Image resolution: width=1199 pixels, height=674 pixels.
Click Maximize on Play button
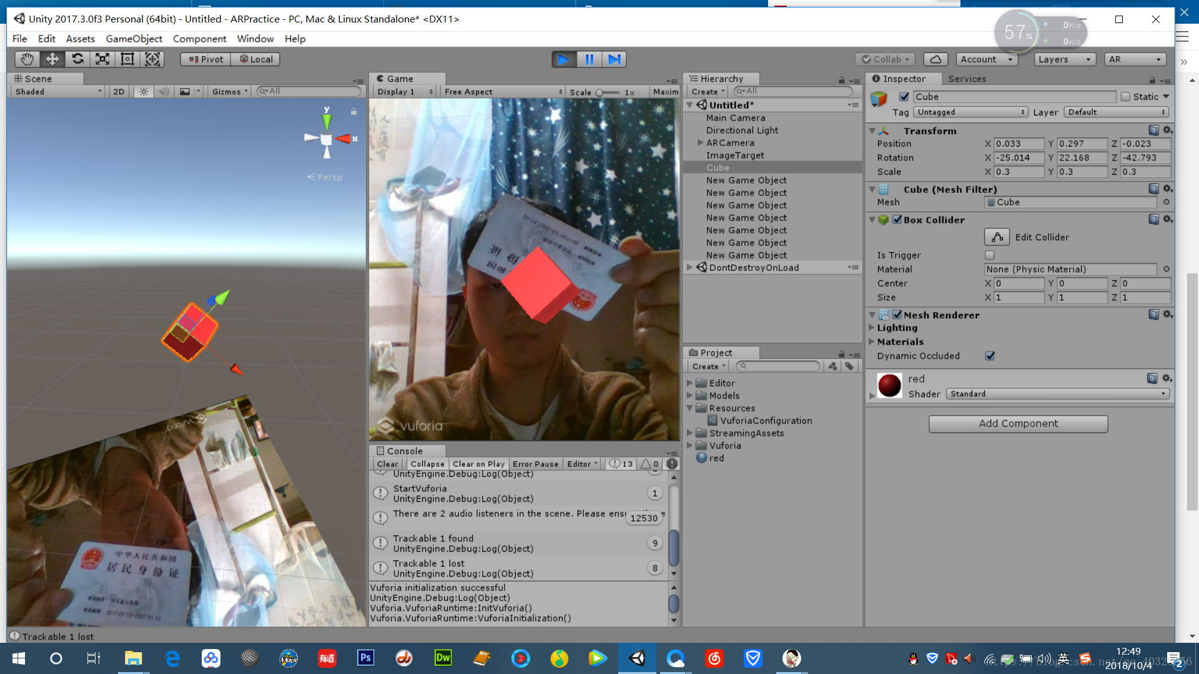pyautogui.click(x=665, y=92)
